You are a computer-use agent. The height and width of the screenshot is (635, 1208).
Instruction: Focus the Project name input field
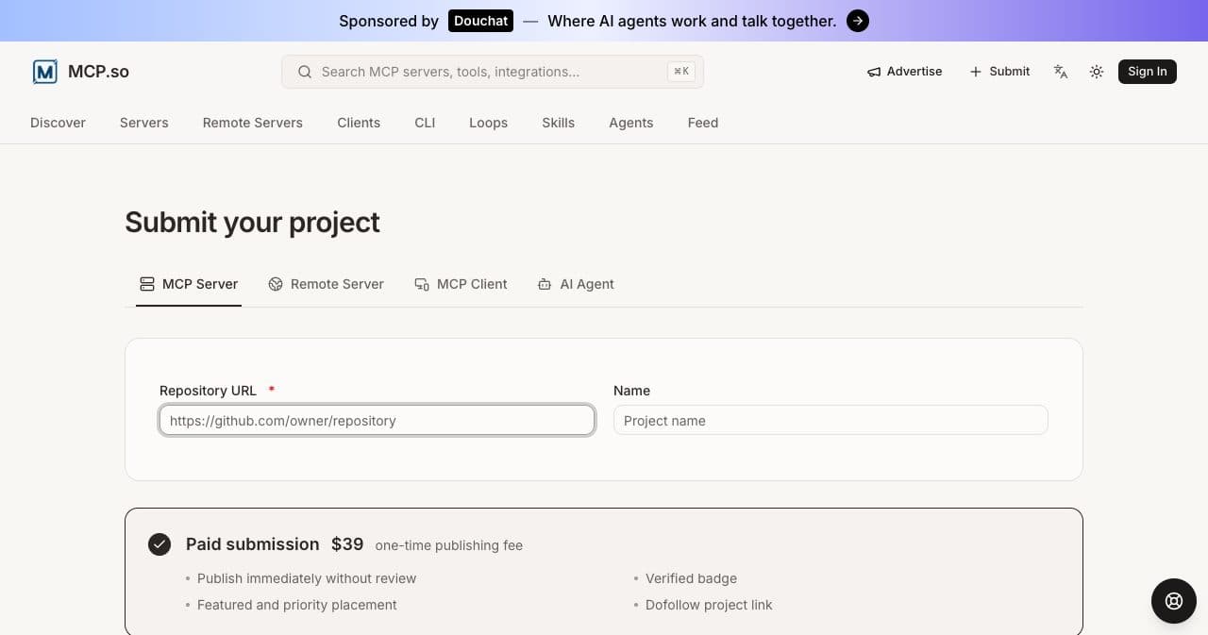coord(830,421)
